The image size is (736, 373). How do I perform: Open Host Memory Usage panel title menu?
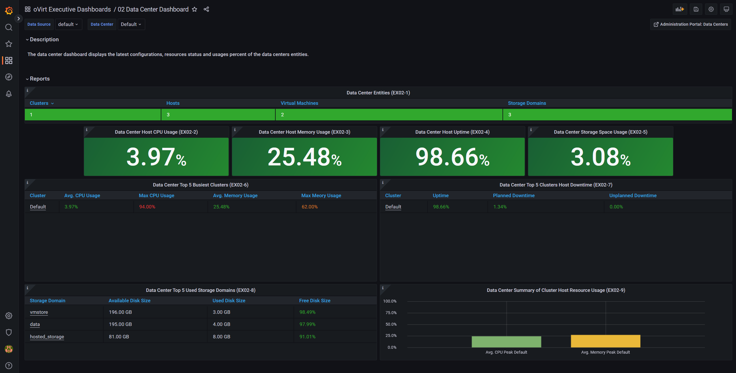tap(305, 132)
